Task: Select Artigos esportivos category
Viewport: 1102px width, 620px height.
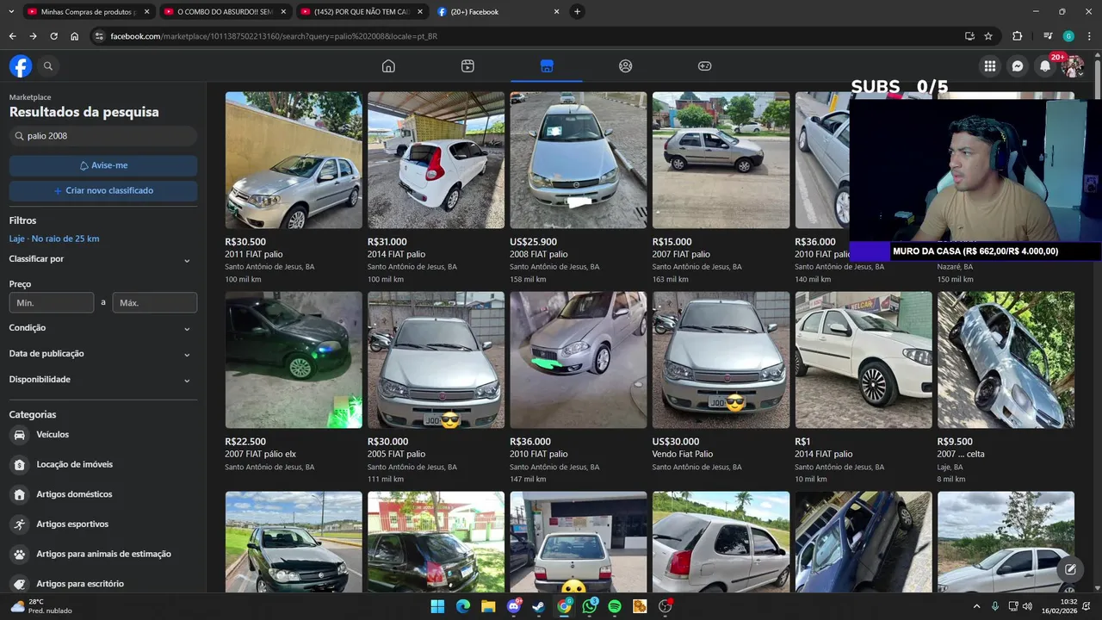Action: pyautogui.click(x=103, y=524)
